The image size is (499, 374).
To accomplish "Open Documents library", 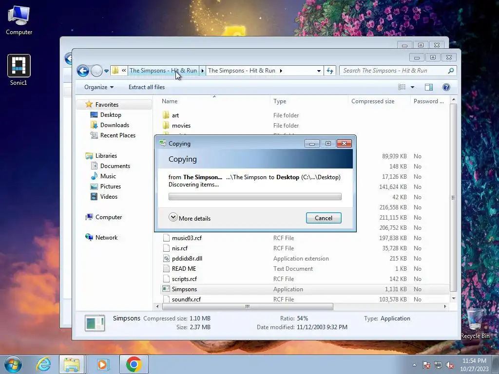I will click(x=115, y=166).
